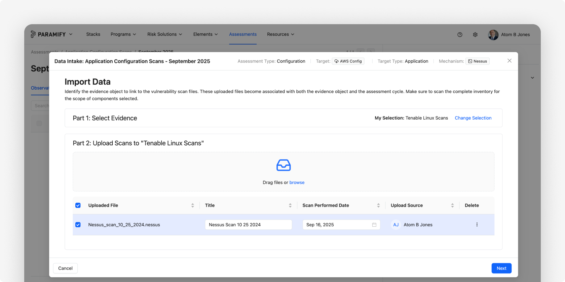The width and height of the screenshot is (565, 282).
Task: Sort by Title column
Action: tap(290, 205)
